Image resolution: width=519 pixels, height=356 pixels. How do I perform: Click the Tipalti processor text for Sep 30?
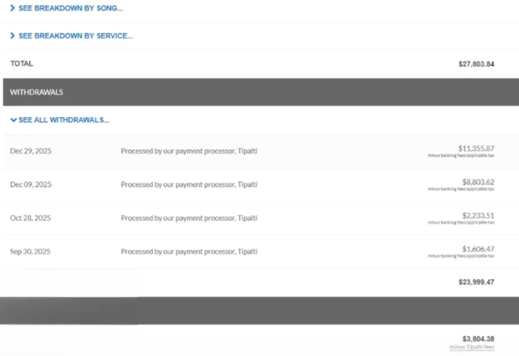pos(189,252)
